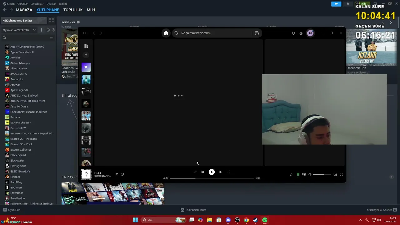Viewport: 400px width, 225px height.
Task: Open the NKVT playlist in Spotify sidebar
Action: click(86, 116)
